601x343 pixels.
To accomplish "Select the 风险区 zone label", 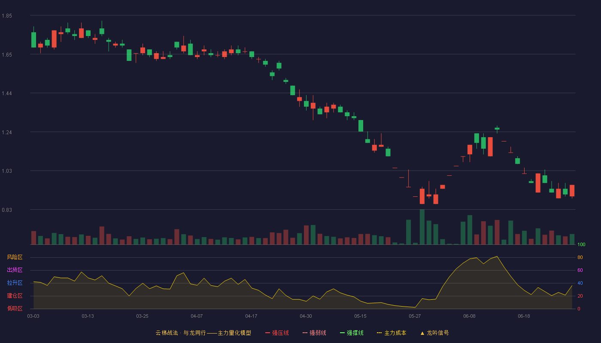I will tap(15, 257).
